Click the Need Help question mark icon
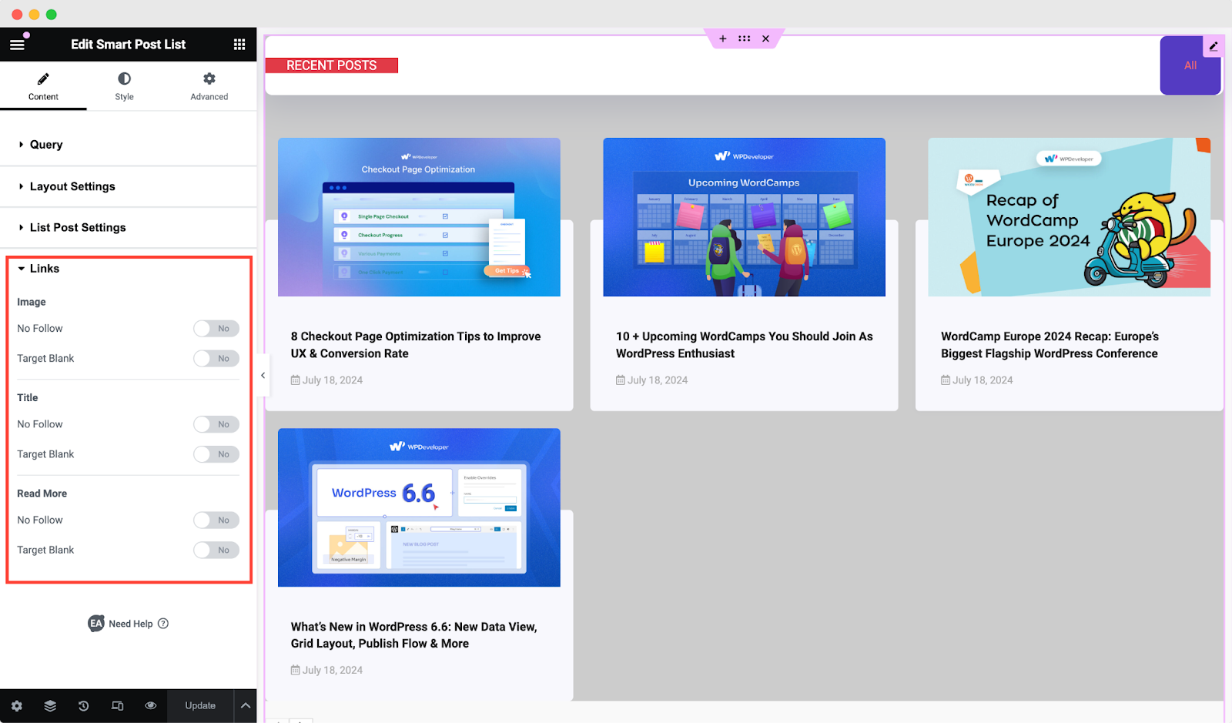The image size is (1232, 723). (163, 624)
